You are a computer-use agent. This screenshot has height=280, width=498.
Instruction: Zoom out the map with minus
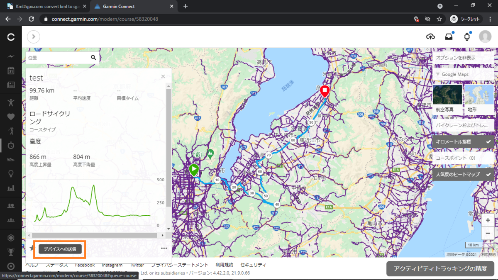(488, 234)
